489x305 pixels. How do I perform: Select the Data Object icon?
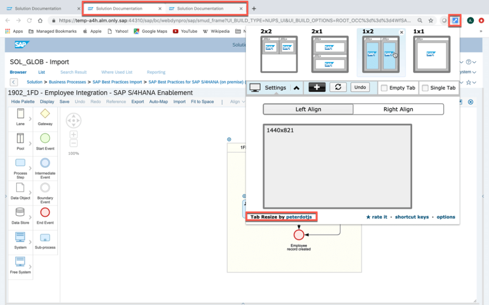click(x=20, y=188)
